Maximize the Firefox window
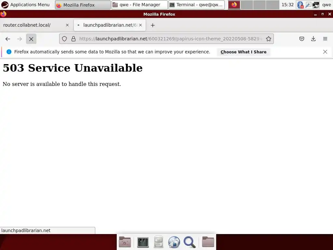The width and height of the screenshot is (333, 250). (x=323, y=14)
